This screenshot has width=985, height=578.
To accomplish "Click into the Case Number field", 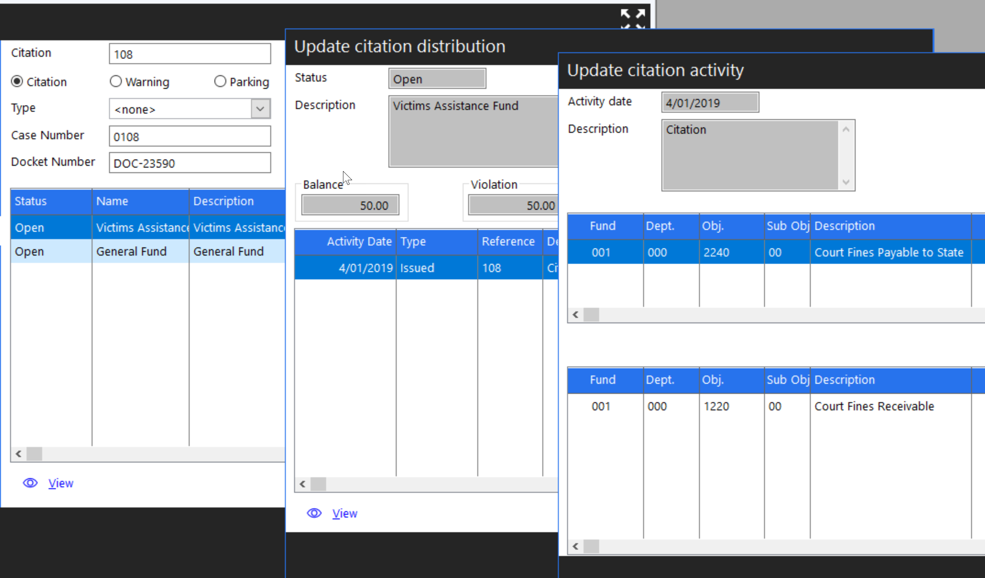I will click(x=189, y=136).
